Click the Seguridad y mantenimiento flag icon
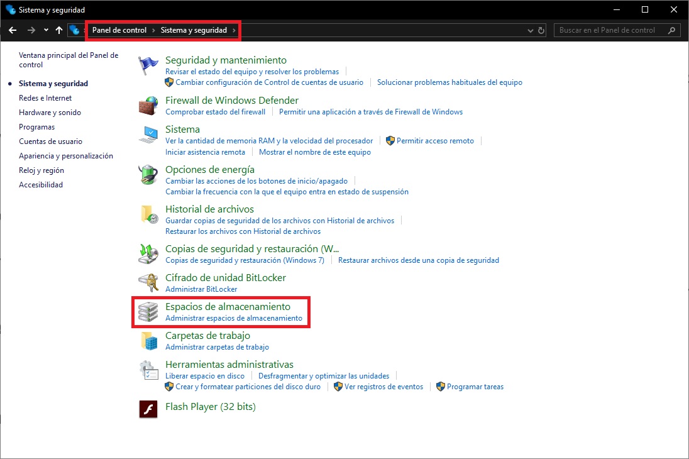Image resolution: width=689 pixels, height=459 pixels. tap(148, 65)
